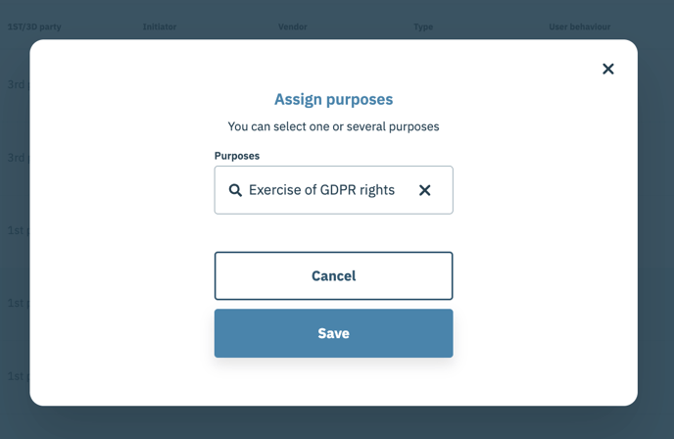Click the topmost 3rd party row cell
674x439 pixels.
[18, 84]
